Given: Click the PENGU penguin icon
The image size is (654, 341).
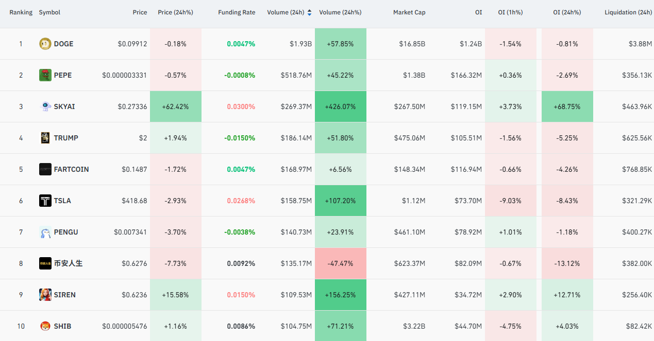Looking at the screenshot, I should click(45, 232).
